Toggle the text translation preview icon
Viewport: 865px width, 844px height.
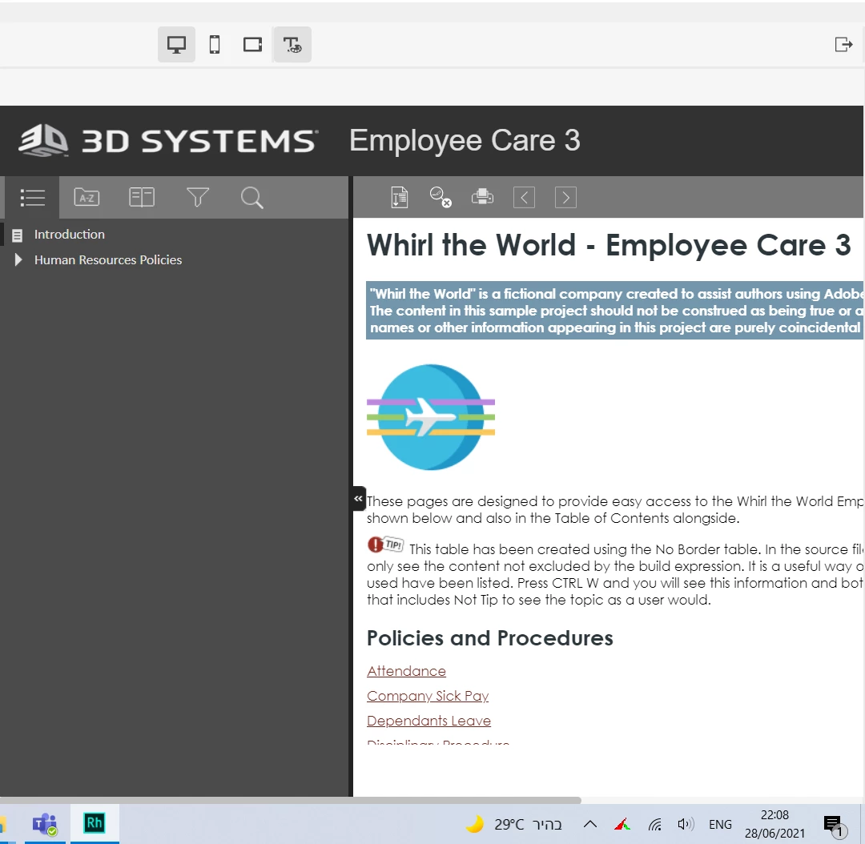point(292,45)
